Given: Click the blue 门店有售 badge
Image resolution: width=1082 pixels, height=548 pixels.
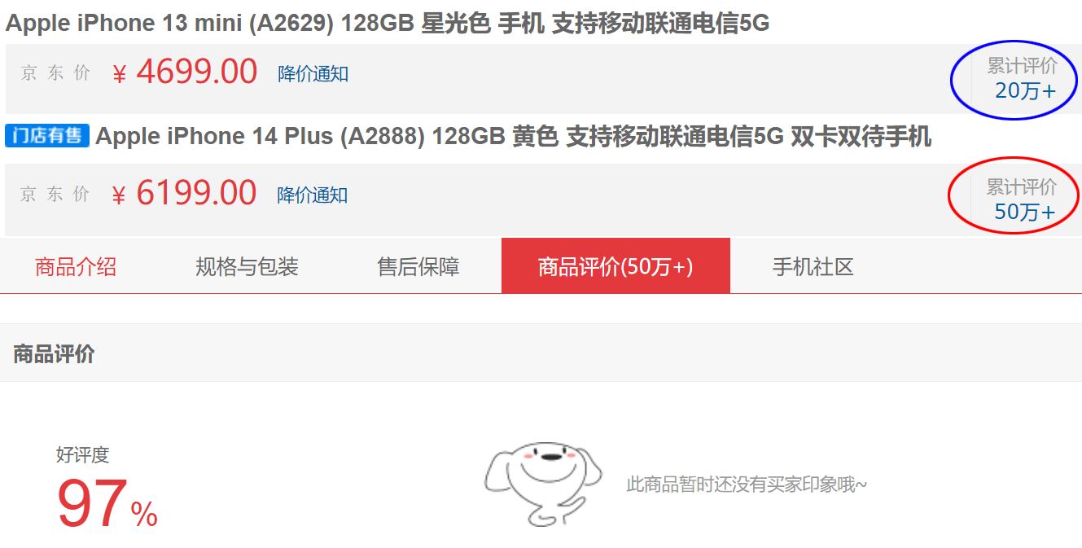Looking at the screenshot, I should pos(47,135).
